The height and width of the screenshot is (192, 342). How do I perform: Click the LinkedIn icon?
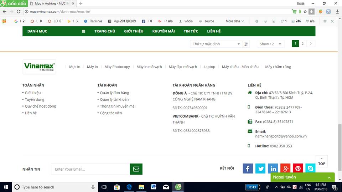tap(273, 168)
